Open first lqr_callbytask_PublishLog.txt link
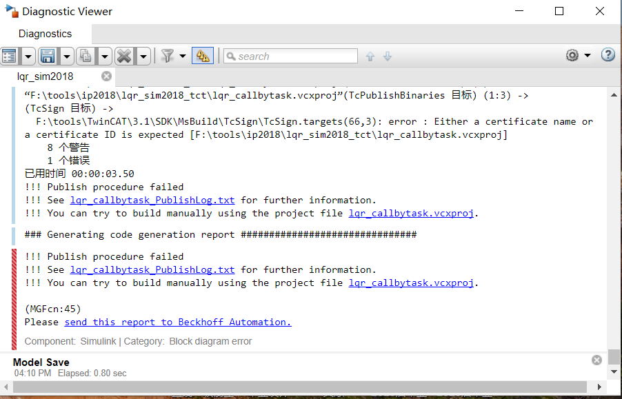622x399 pixels. pyautogui.click(x=152, y=200)
